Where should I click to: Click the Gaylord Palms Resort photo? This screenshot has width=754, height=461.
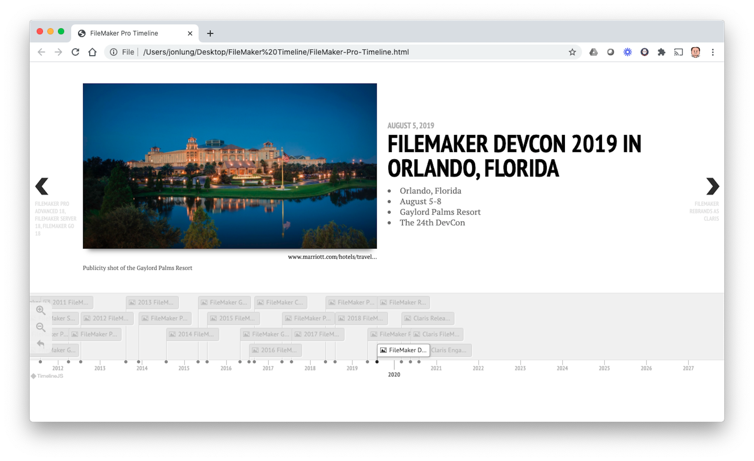point(230,166)
